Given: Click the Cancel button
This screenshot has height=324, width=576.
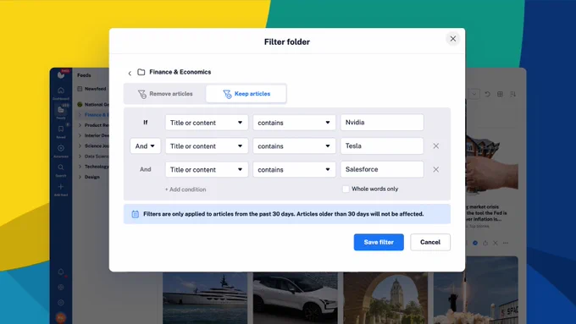Looking at the screenshot, I should point(430,242).
